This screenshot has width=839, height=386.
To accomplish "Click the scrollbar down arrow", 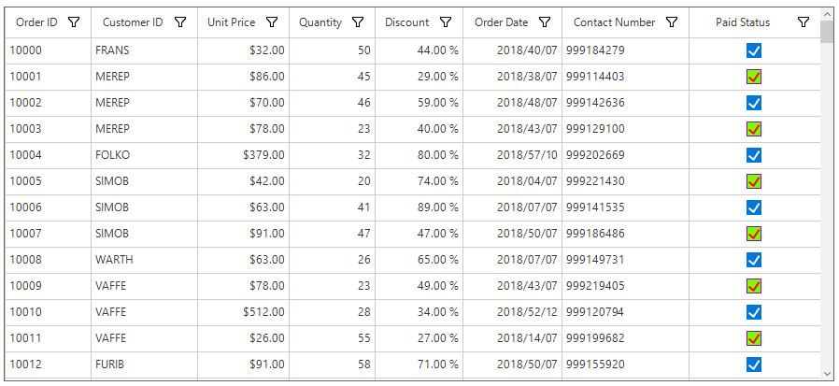I will click(x=827, y=373).
